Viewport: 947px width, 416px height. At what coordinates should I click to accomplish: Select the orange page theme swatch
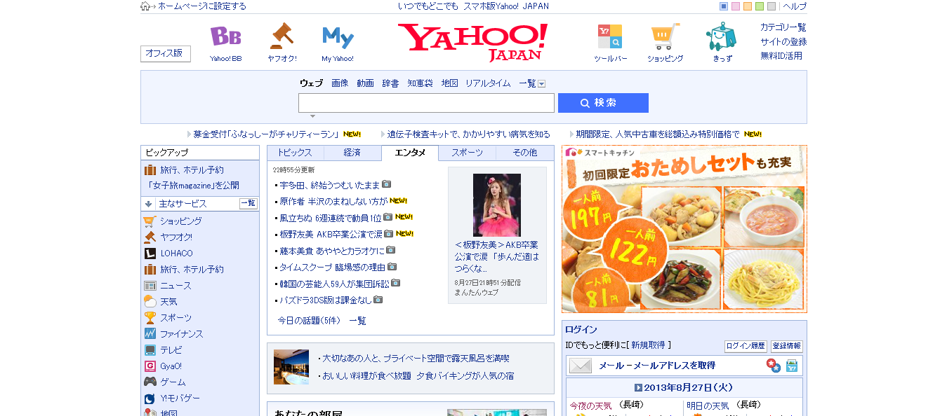(748, 6)
